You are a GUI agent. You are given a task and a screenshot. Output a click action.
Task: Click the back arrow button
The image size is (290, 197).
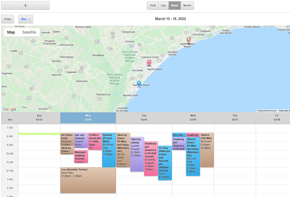tap(25, 6)
